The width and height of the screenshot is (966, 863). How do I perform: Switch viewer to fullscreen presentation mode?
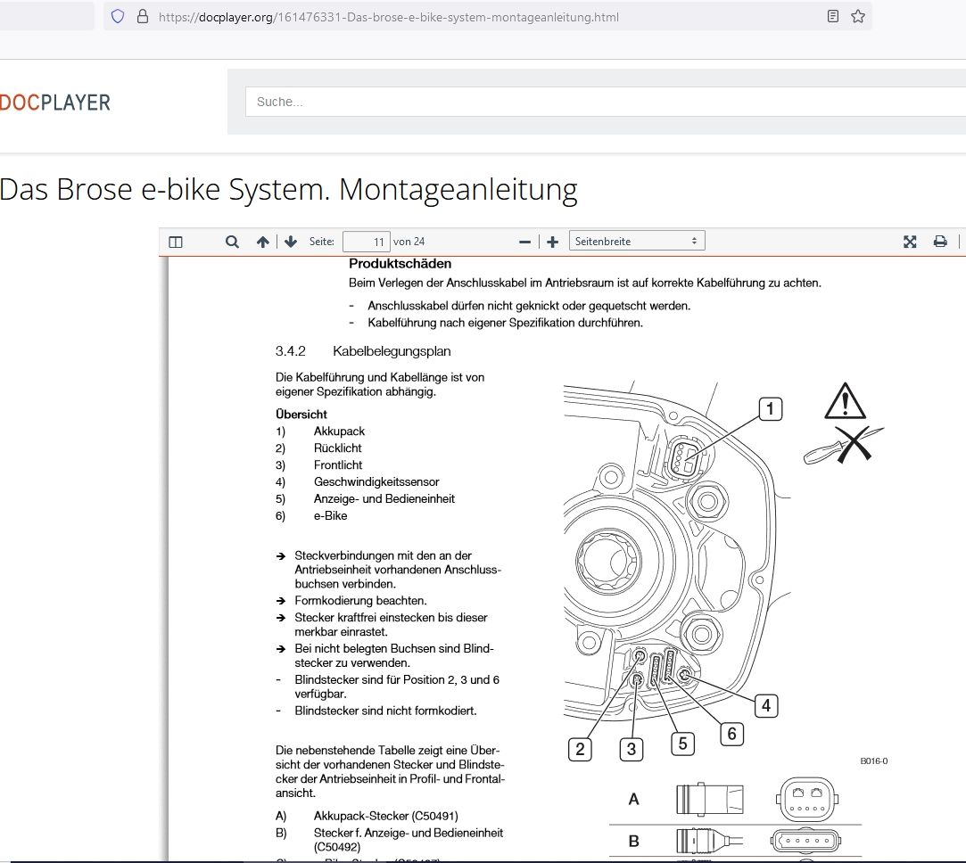pyautogui.click(x=910, y=242)
